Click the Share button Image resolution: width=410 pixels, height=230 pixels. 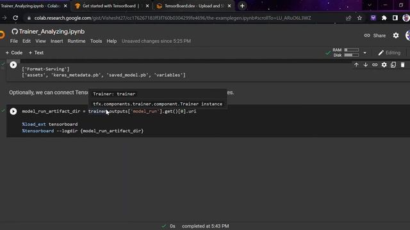[375, 36]
